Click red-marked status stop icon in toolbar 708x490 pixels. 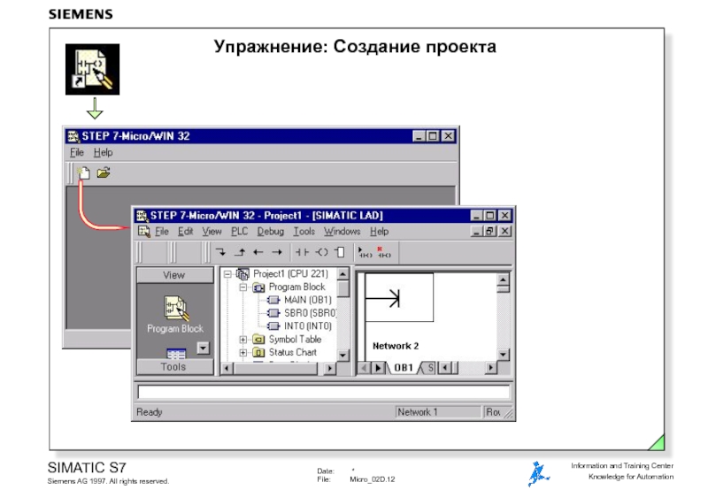coord(384,252)
